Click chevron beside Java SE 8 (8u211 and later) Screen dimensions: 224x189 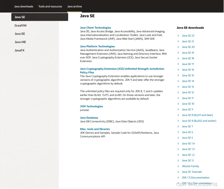pyautogui.click(x=178, y=115)
